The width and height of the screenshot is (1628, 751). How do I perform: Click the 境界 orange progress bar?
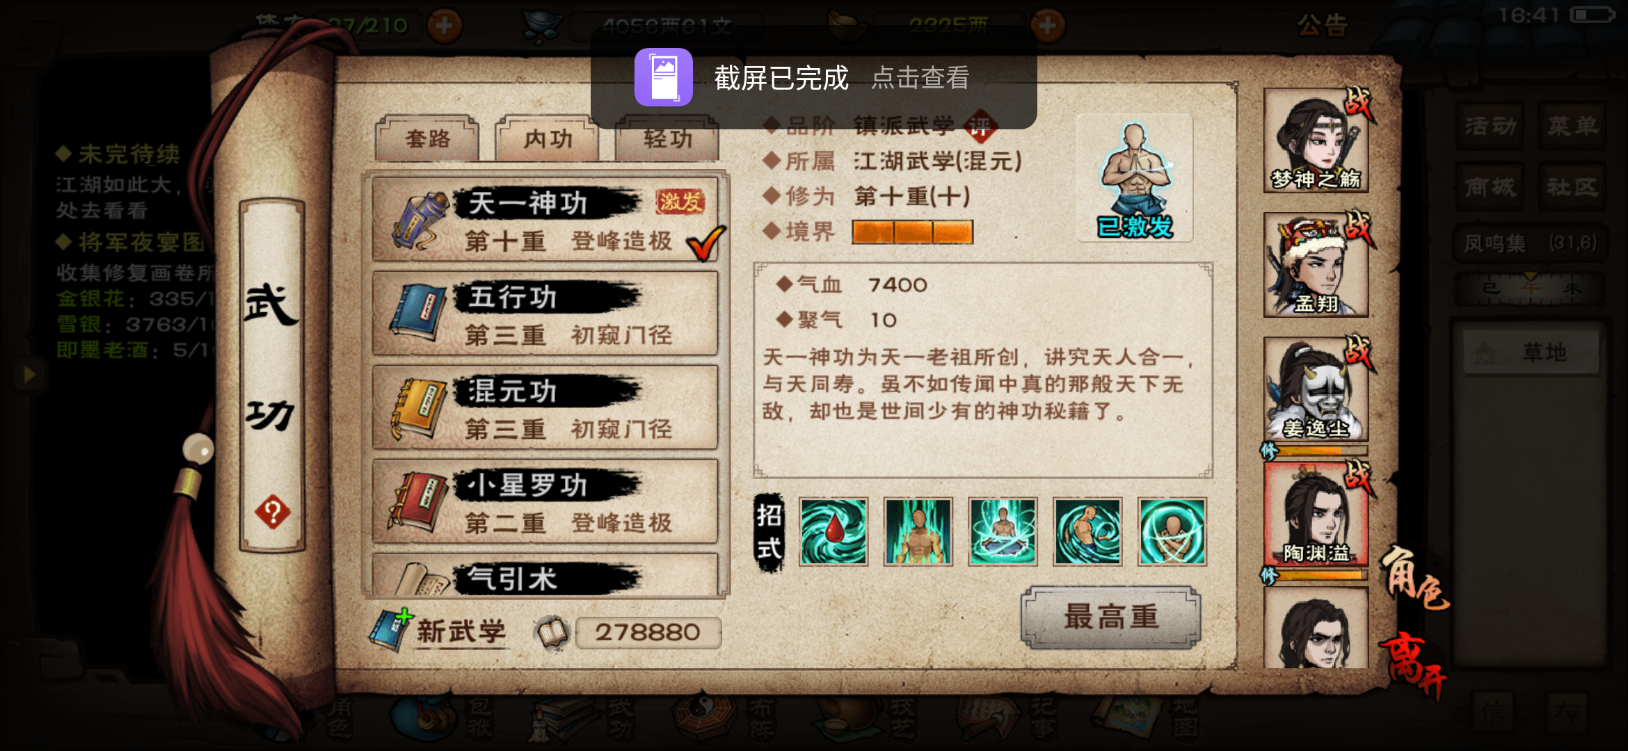912,232
